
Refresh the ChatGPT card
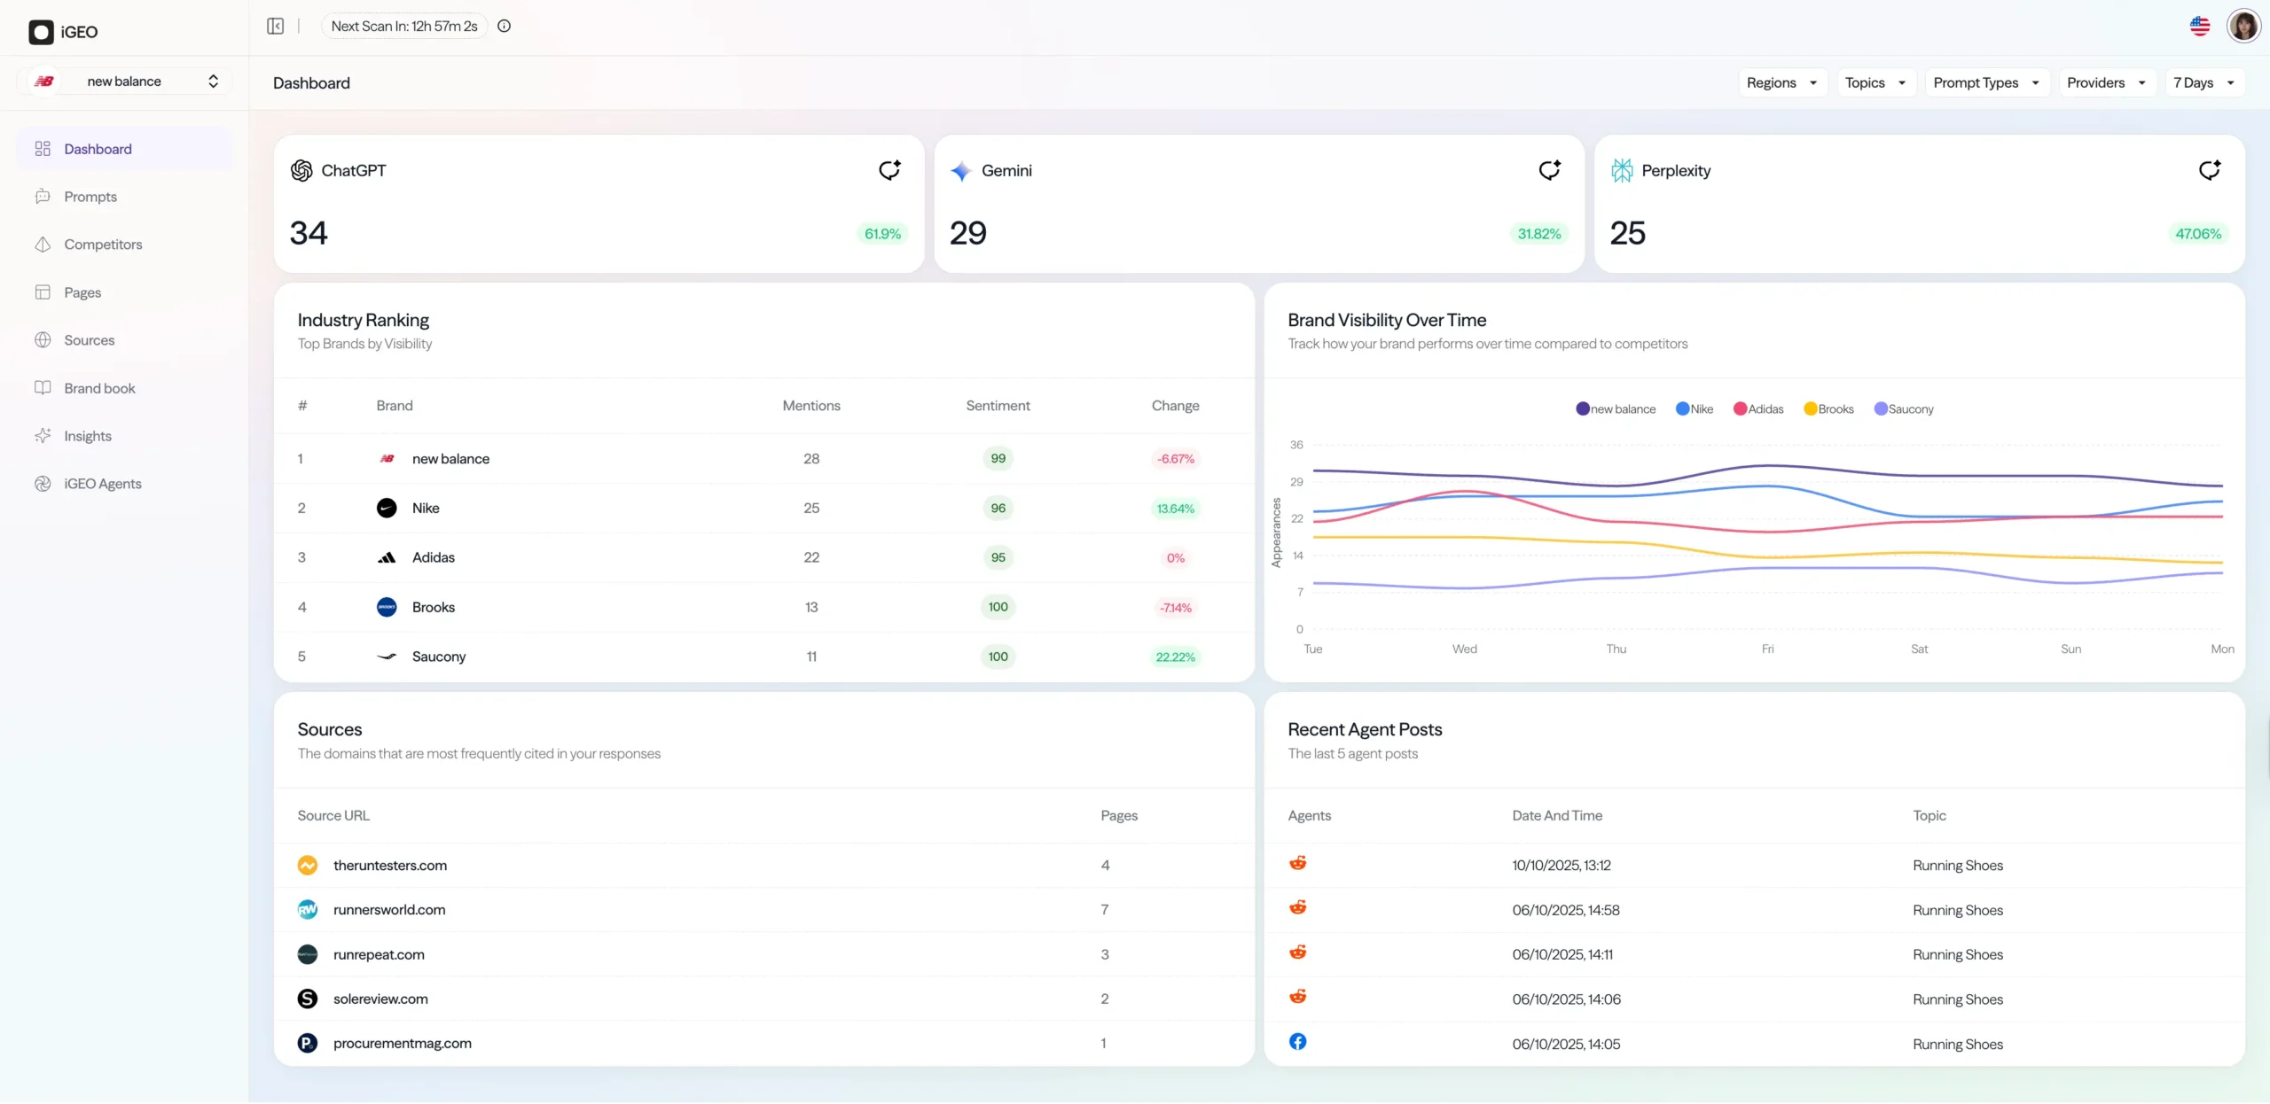pos(889,170)
